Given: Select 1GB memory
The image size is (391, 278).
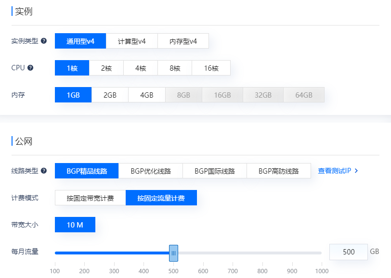Looking at the screenshot, I should 73,95.
